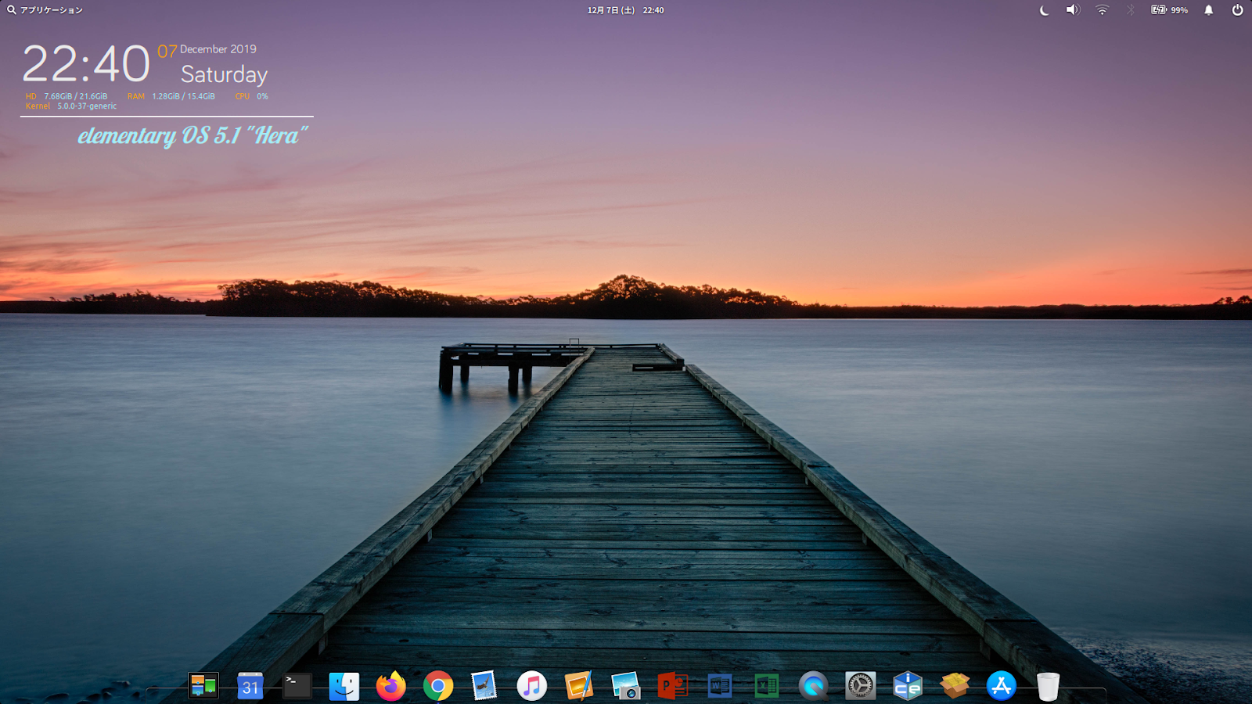The height and width of the screenshot is (704, 1252).
Task: Launch the ICE app from the dock
Action: tap(908, 686)
